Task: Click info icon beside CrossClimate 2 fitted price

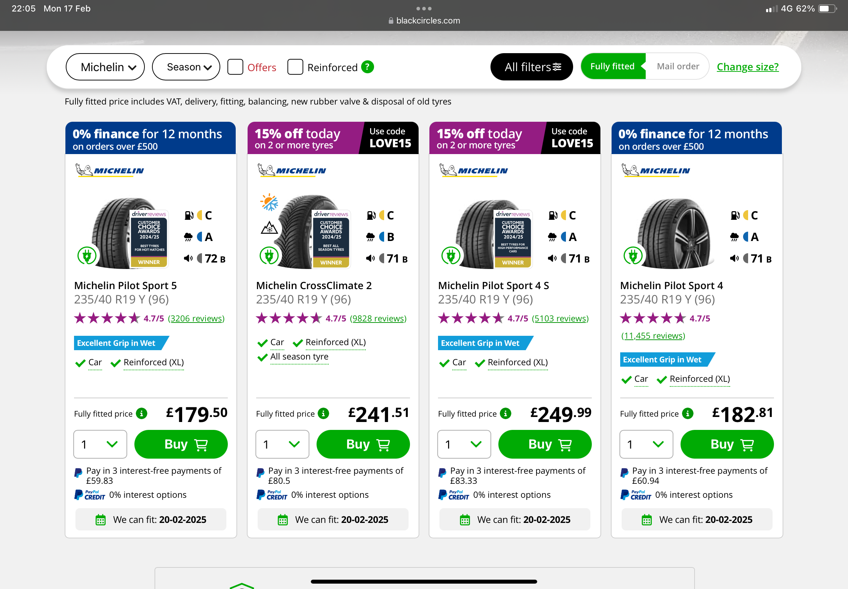Action: pos(323,413)
